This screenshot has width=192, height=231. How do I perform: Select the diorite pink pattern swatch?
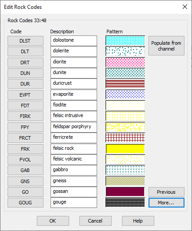pos(125,62)
